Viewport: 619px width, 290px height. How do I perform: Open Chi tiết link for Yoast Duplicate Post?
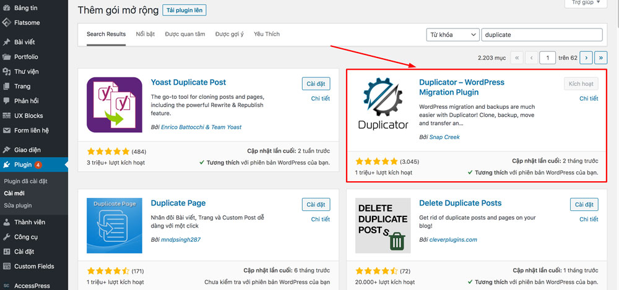click(x=321, y=99)
